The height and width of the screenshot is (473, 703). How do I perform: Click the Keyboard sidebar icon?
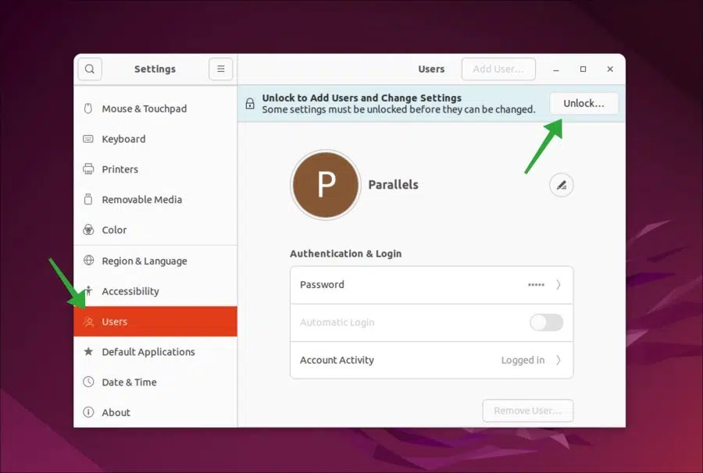88,139
